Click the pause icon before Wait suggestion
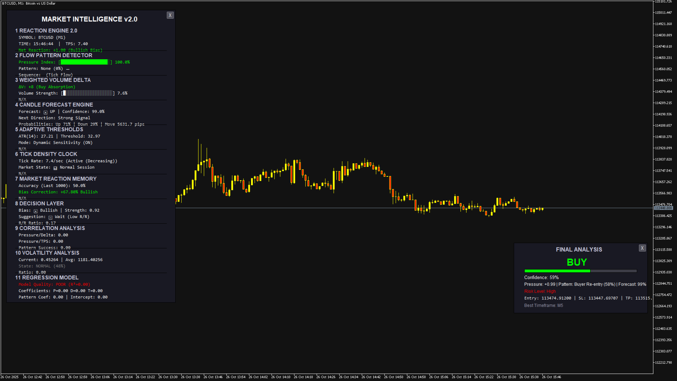Screen dimensions: 677x381 50,217
